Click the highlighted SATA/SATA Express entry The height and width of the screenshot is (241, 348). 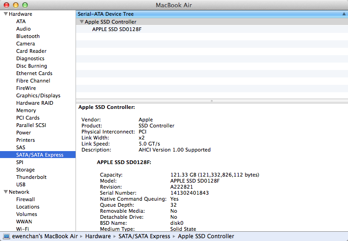(x=38, y=155)
